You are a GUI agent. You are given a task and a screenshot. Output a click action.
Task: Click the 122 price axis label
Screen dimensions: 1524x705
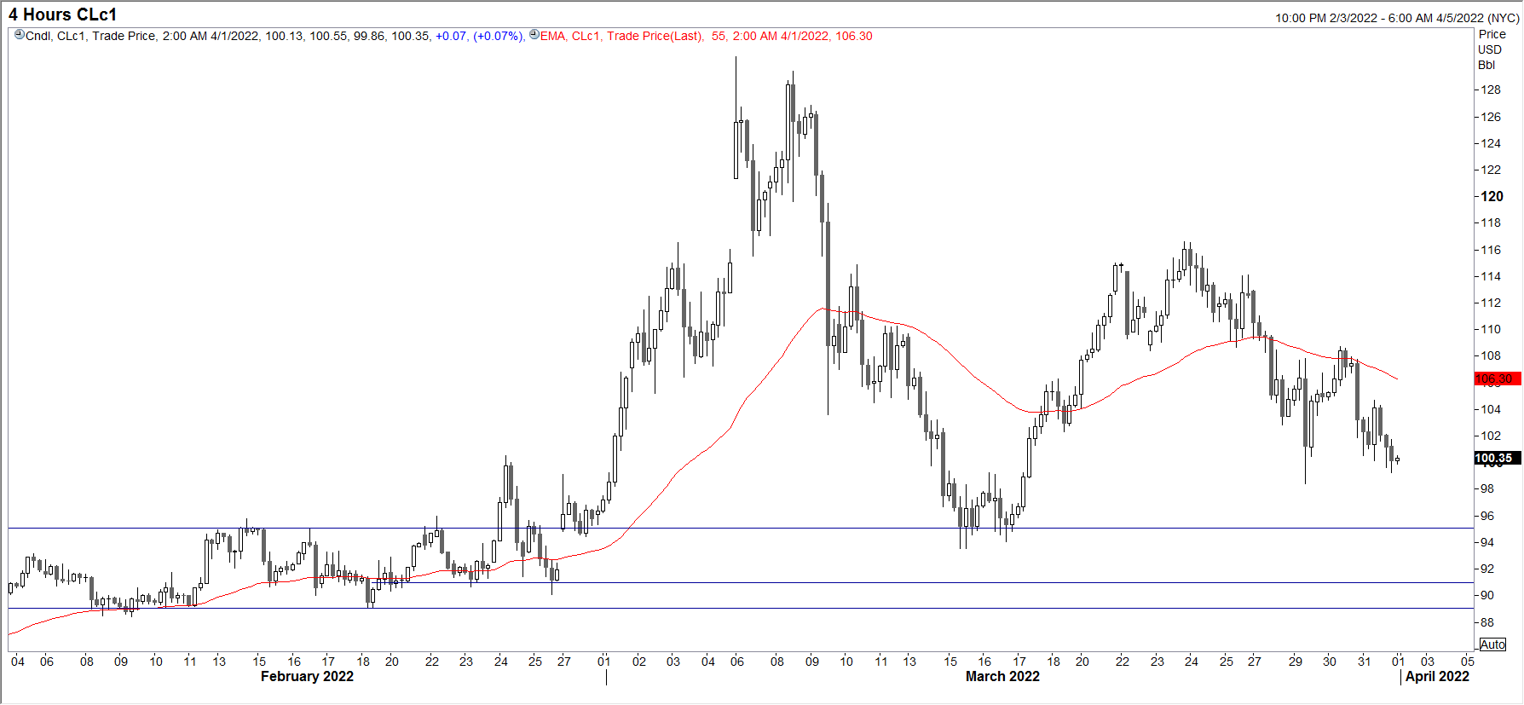[x=1491, y=170]
